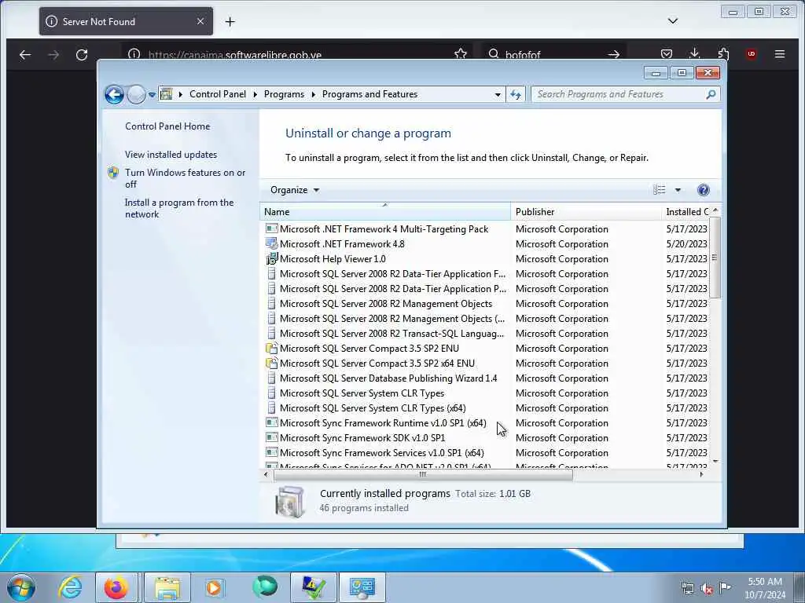805x603 pixels.
Task: Expand the arrow after Programs breadcrumb
Action: click(x=313, y=94)
